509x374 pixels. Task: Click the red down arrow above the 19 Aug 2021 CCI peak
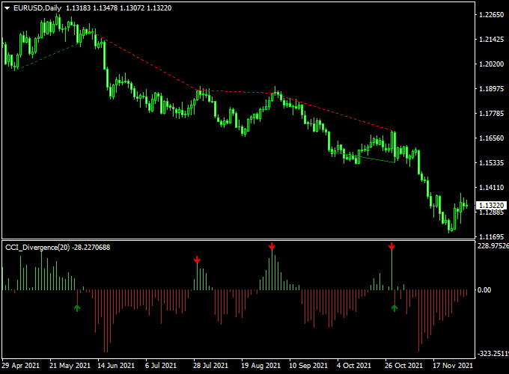272,246
